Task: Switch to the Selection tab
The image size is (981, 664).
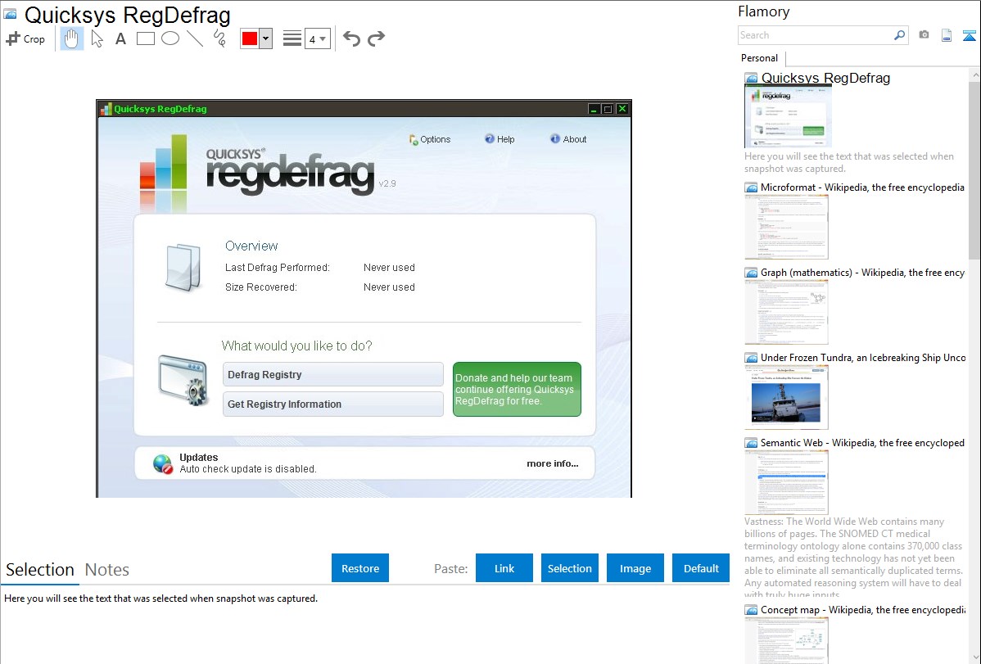Action: click(x=40, y=570)
